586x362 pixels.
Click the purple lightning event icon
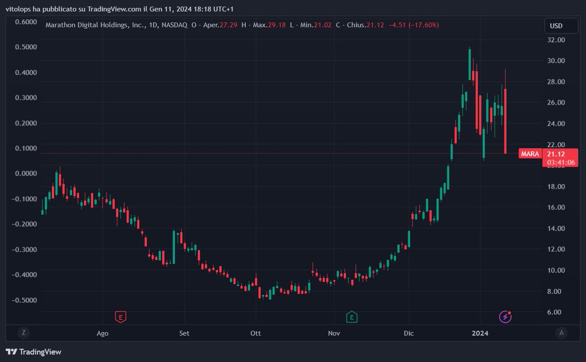point(505,317)
